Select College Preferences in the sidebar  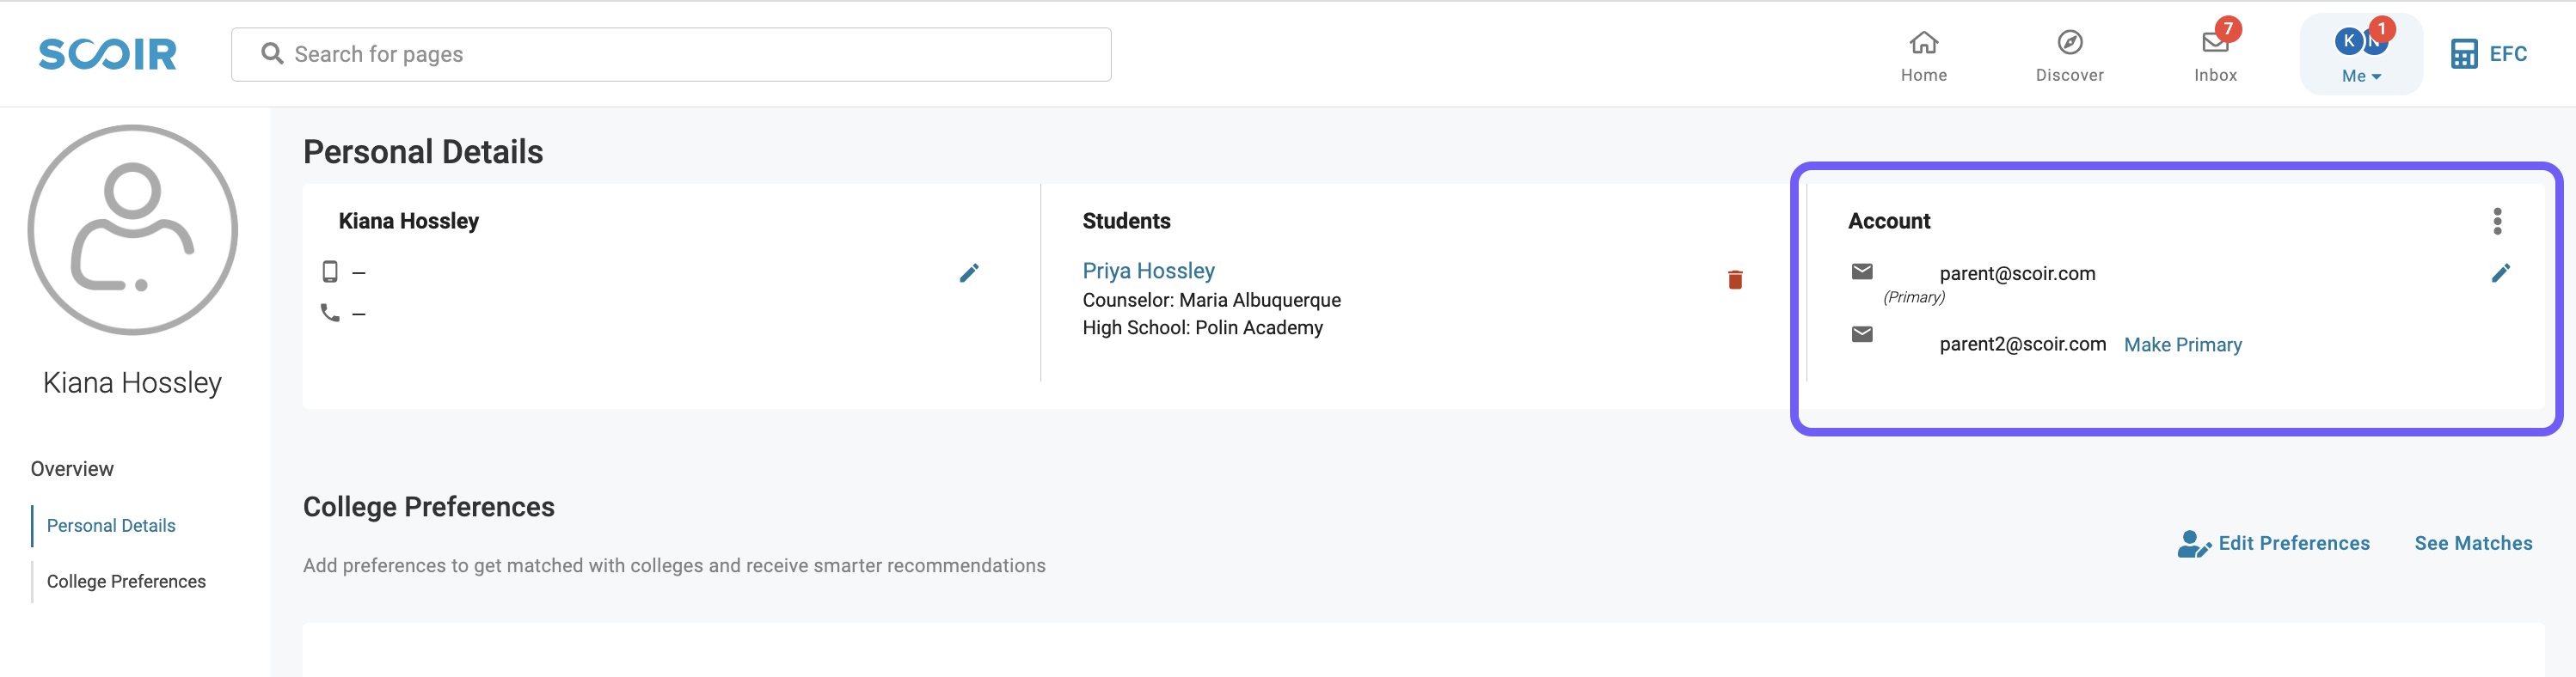coord(126,581)
